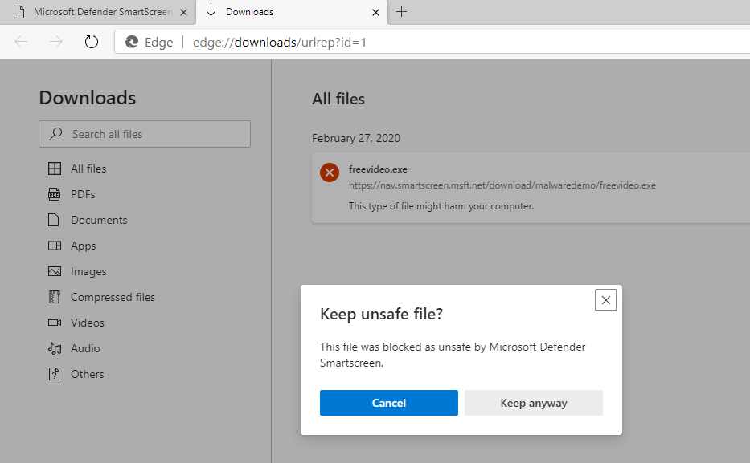
Task: Click the Compressed files zip icon
Action: [55, 297]
